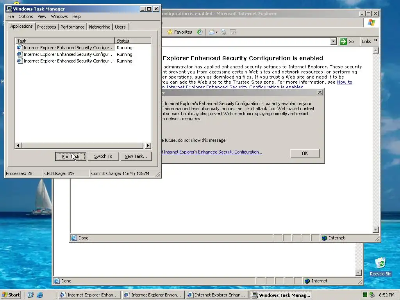Viewport: 400px width, 300px height.
Task: Click the globe Internet zone icon in front IE status bar
Action: pyautogui.click(x=325, y=238)
